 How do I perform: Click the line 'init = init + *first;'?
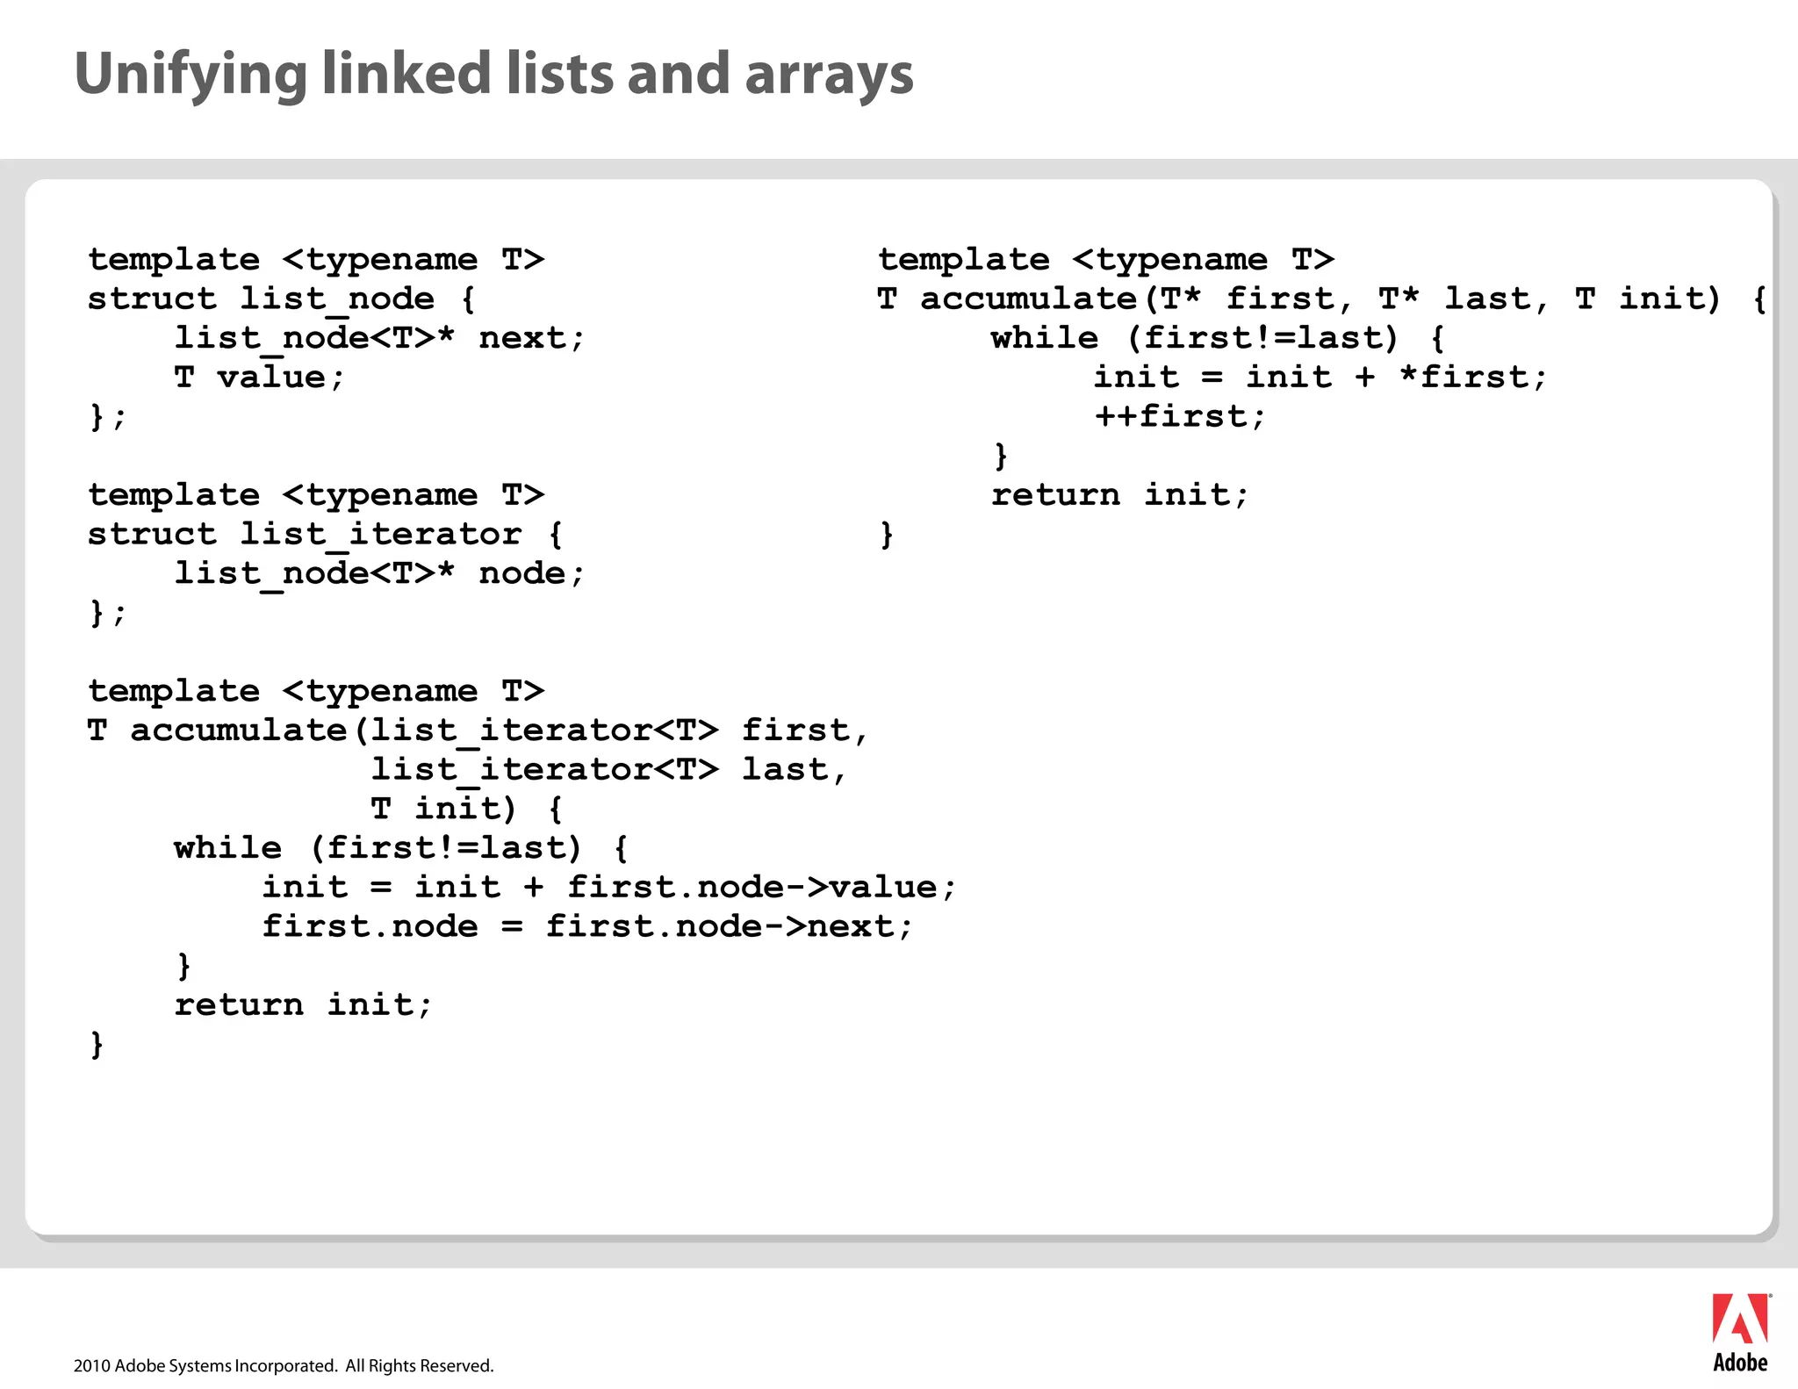tap(1320, 378)
